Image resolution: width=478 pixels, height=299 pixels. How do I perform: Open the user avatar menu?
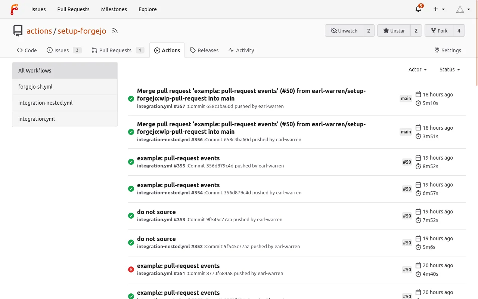pyautogui.click(x=463, y=9)
